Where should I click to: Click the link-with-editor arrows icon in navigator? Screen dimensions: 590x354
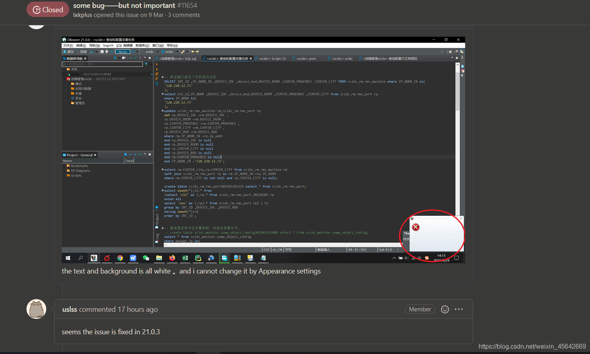point(135,58)
